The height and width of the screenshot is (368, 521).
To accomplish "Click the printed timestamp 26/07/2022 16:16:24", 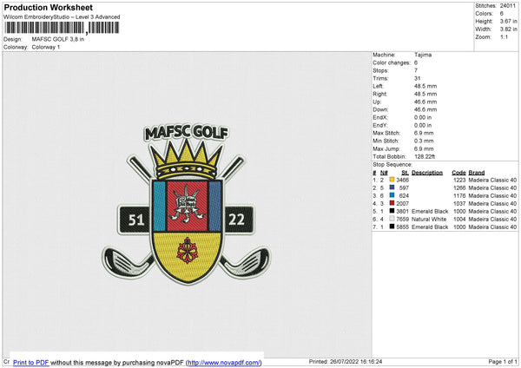I will pyautogui.click(x=356, y=361).
